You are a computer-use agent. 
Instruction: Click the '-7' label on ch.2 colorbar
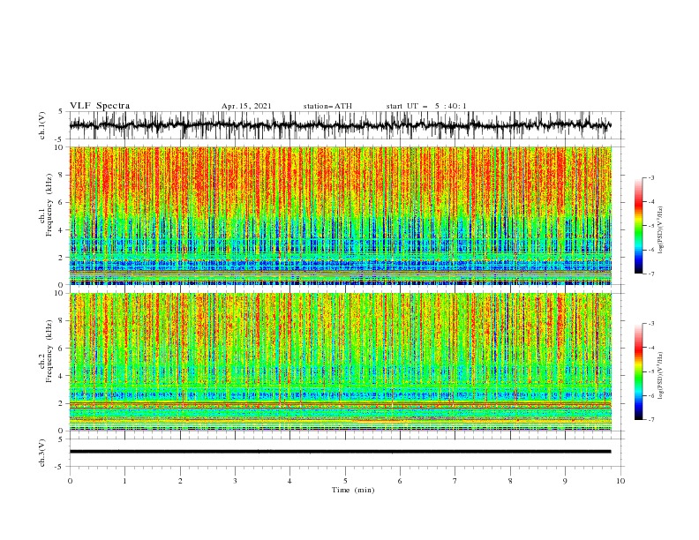click(x=650, y=420)
